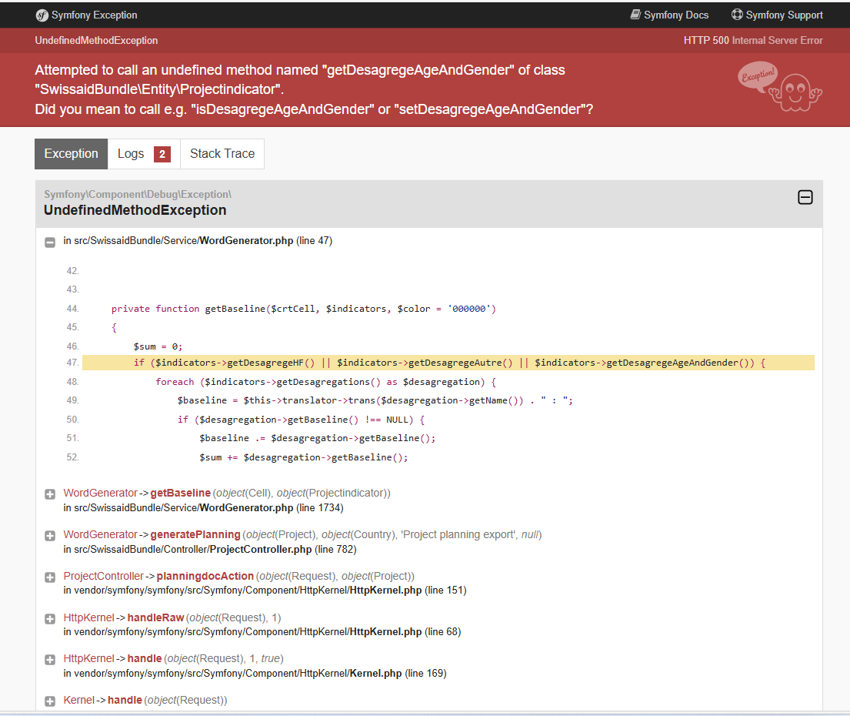Click the planningdocAction method name in trace
Viewport: 850px width, 716px height.
pyautogui.click(x=205, y=576)
